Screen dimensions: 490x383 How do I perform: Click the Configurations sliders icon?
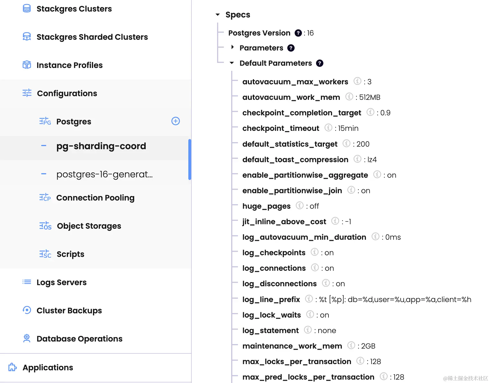[x=27, y=93]
